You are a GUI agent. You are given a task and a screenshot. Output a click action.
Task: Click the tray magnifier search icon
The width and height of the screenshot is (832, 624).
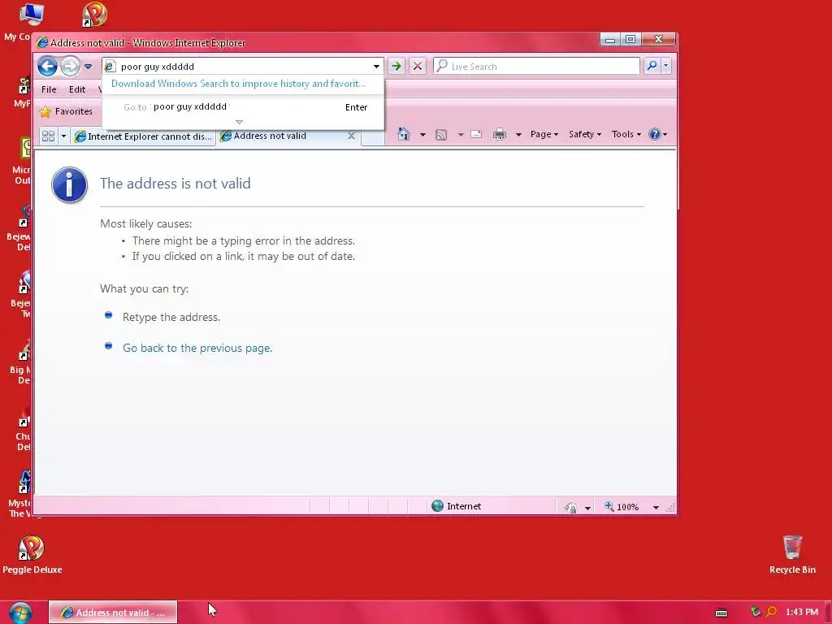tap(772, 612)
